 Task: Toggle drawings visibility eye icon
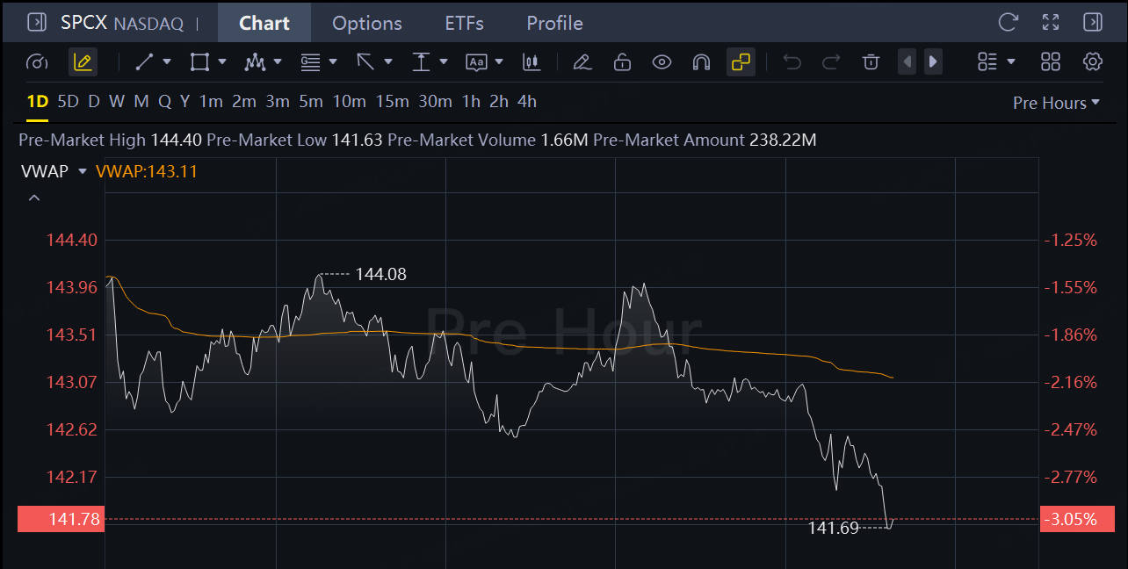coord(662,61)
